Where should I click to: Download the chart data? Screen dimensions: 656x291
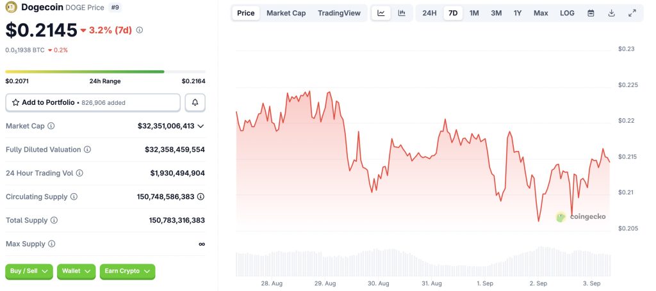pos(611,13)
